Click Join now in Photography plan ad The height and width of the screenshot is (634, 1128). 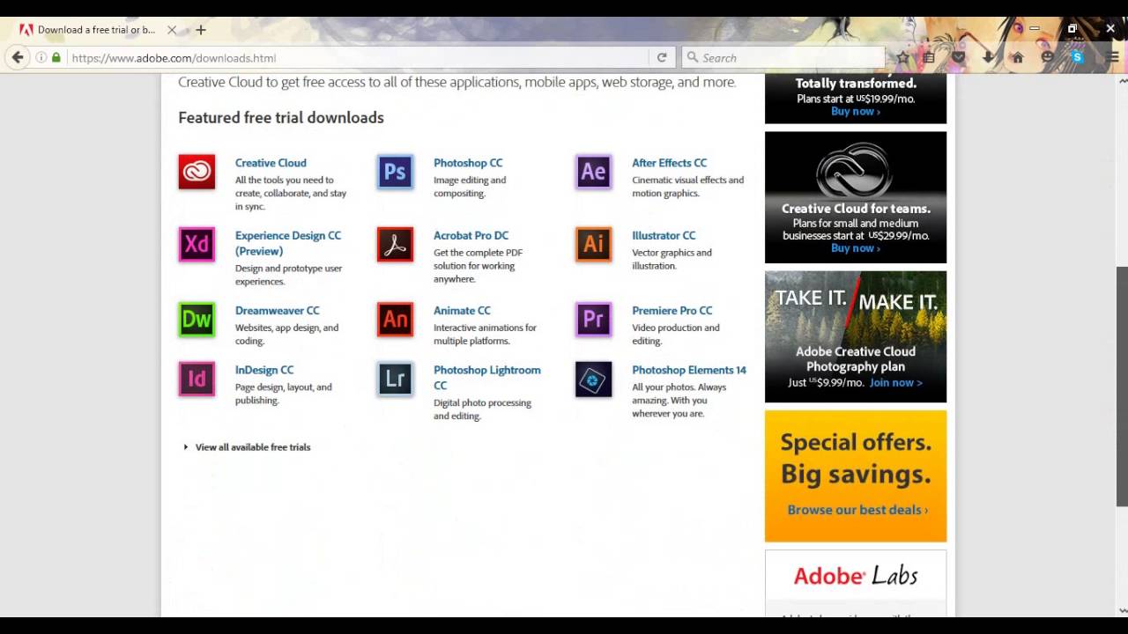[x=895, y=382]
